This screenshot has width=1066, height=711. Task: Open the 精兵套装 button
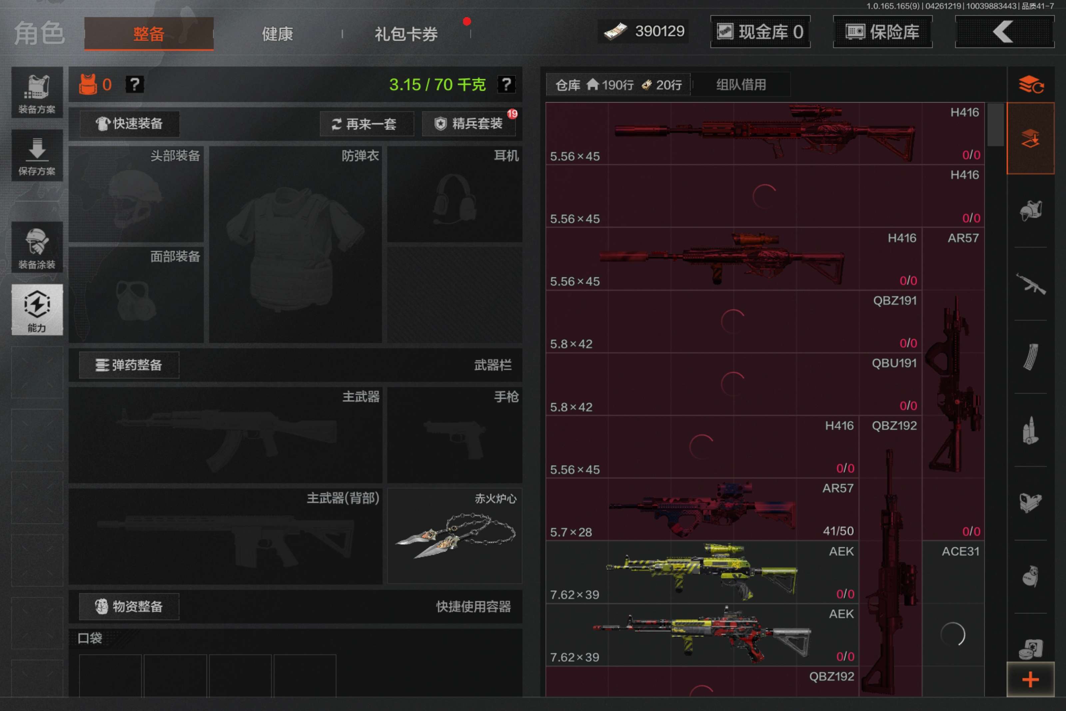point(469,124)
